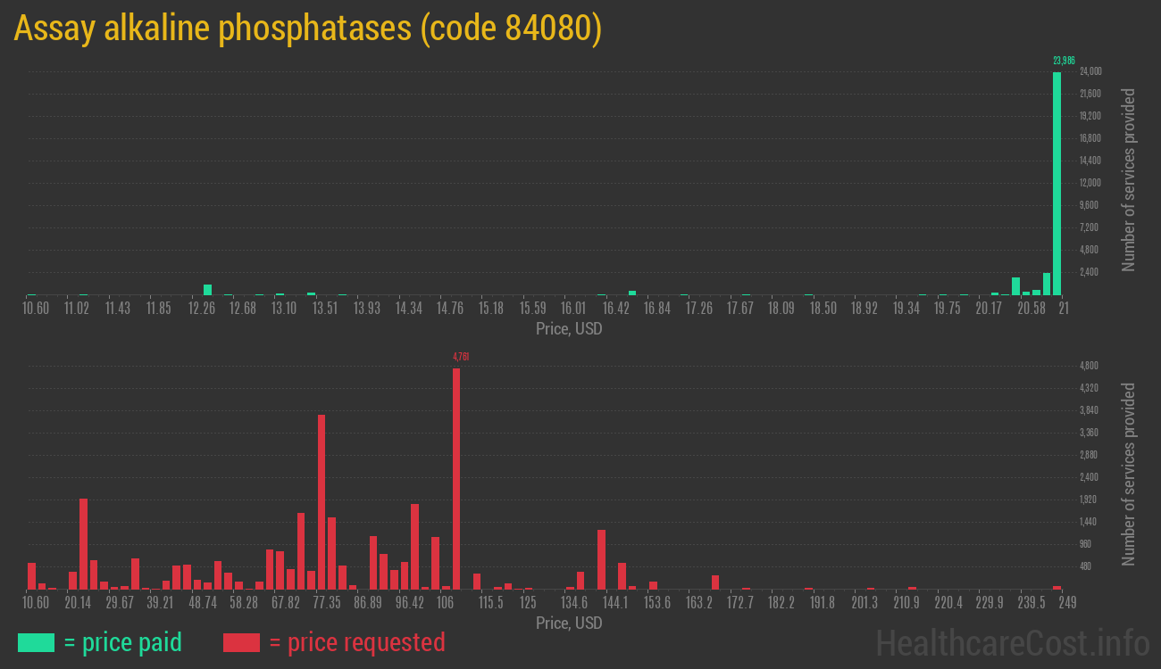Click the green bar near price 12.26
The width and height of the screenshot is (1161, 669).
206,289
